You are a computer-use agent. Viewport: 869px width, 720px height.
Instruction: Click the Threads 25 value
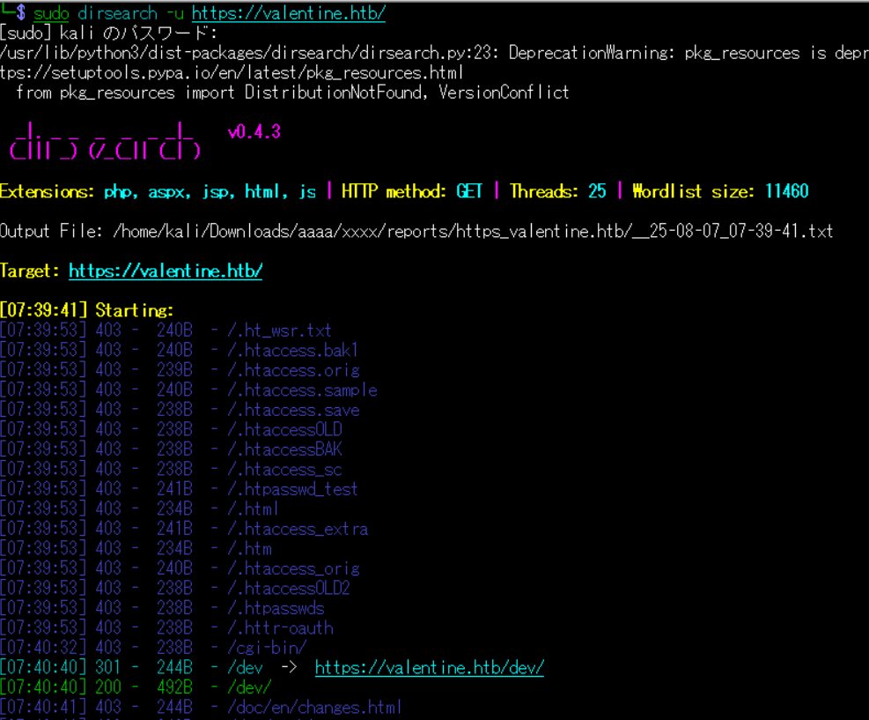(597, 191)
